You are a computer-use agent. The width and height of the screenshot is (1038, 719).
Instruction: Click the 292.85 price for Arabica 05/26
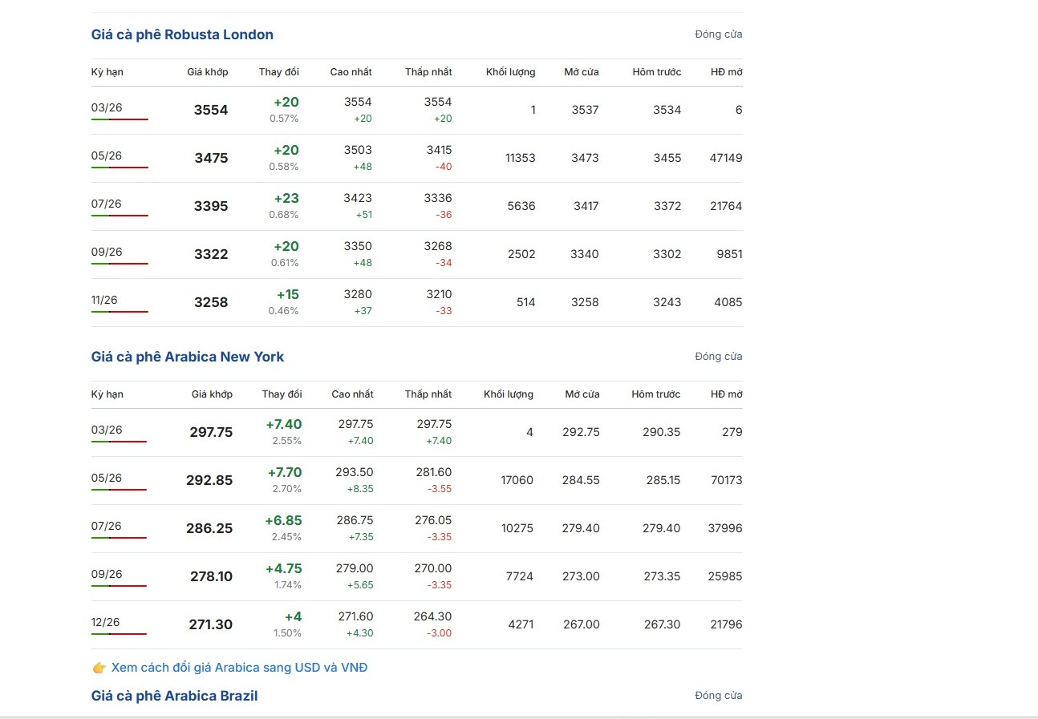(209, 480)
